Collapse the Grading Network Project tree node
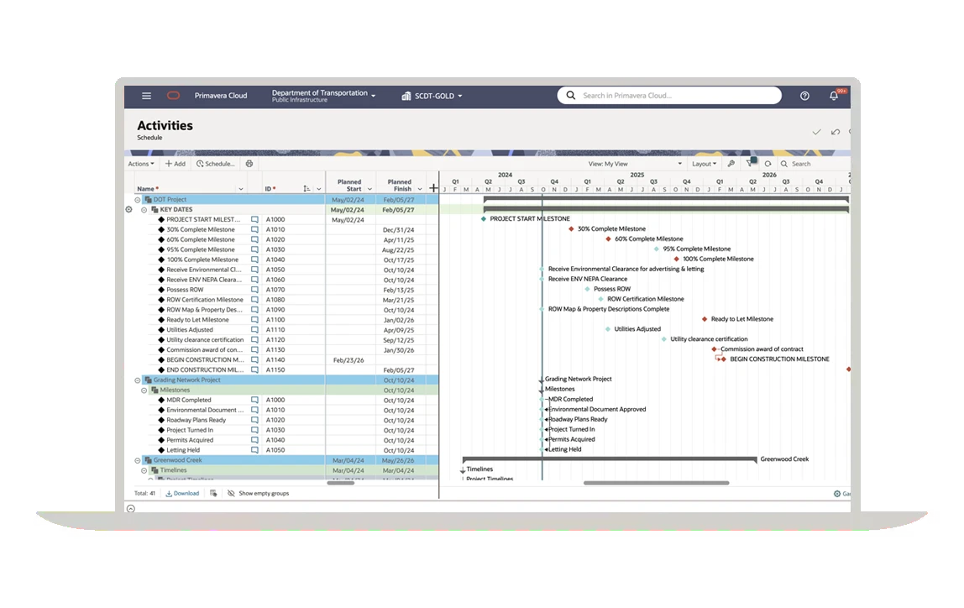The width and height of the screenshot is (964, 608). 139,380
